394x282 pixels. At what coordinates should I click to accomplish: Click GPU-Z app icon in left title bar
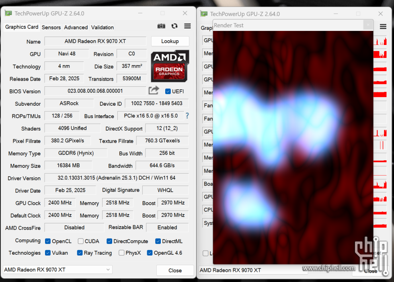(x=8, y=13)
